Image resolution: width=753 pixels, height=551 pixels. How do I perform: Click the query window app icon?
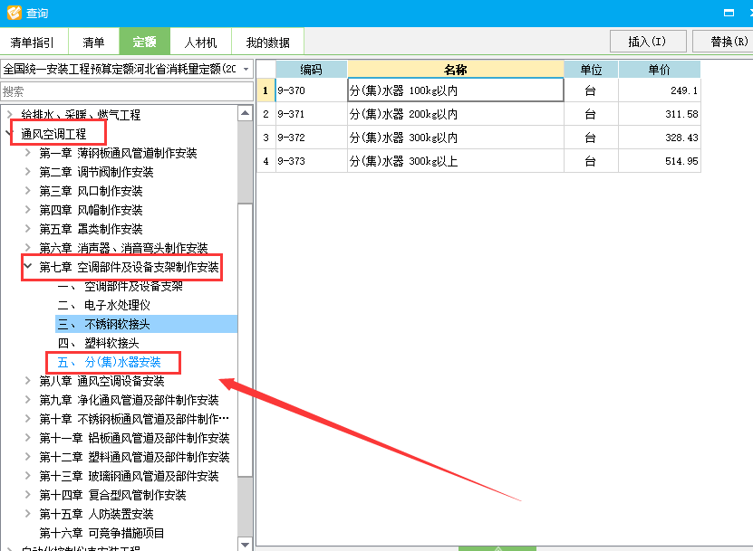(14, 12)
